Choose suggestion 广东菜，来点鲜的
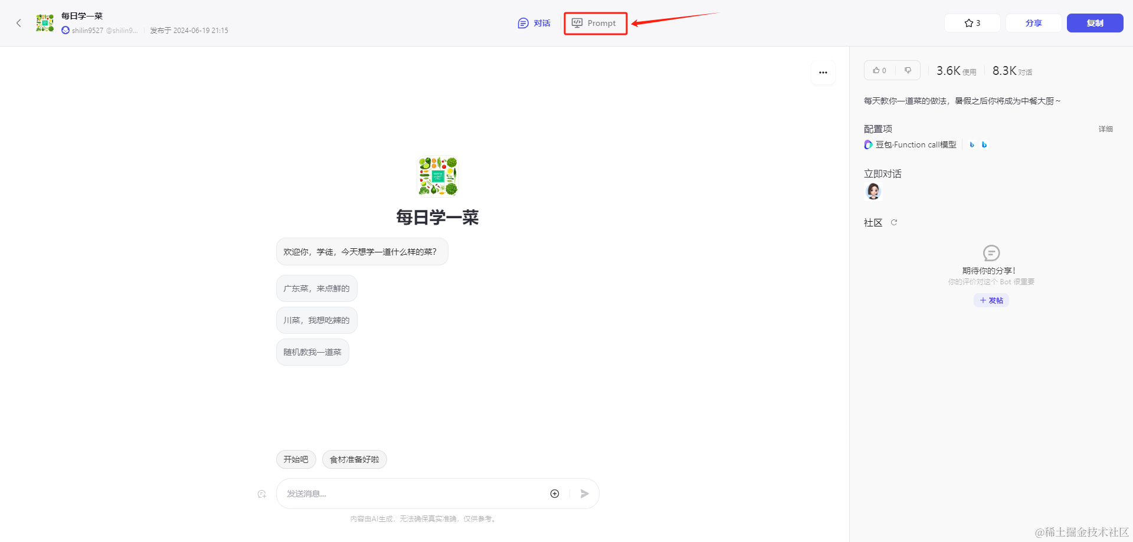Image resolution: width=1133 pixels, height=542 pixels. tap(317, 288)
